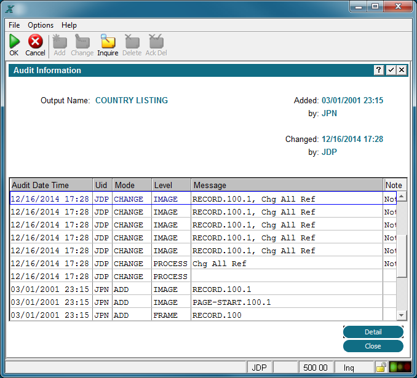Click the checkmark icon in Audit Information bar
417x378 pixels.
pyautogui.click(x=391, y=70)
